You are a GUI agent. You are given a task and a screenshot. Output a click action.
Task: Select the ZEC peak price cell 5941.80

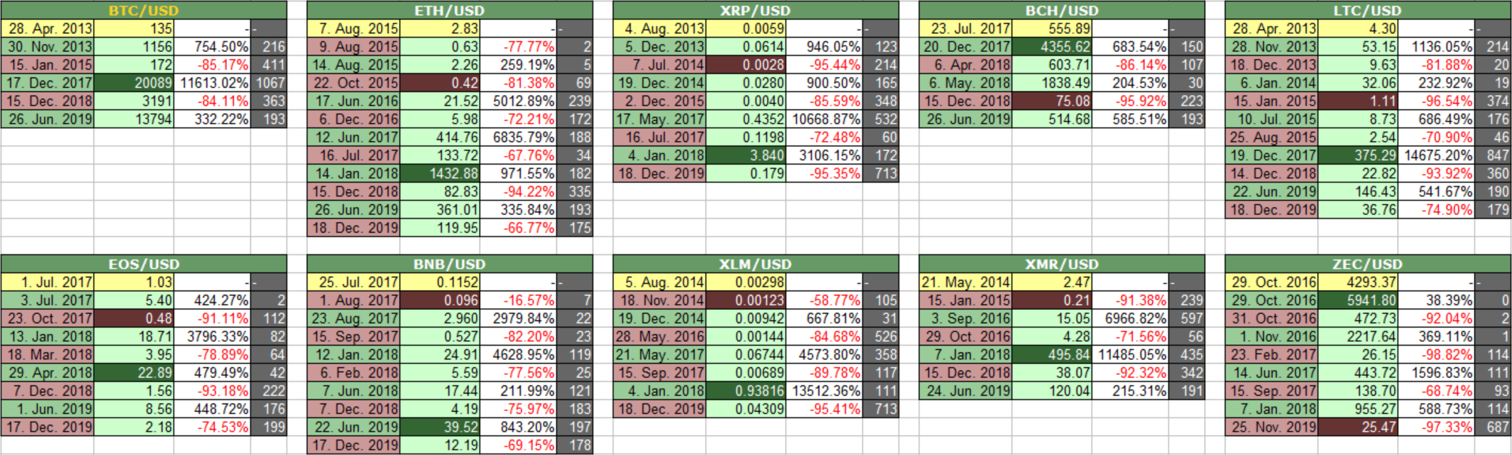click(x=1358, y=300)
